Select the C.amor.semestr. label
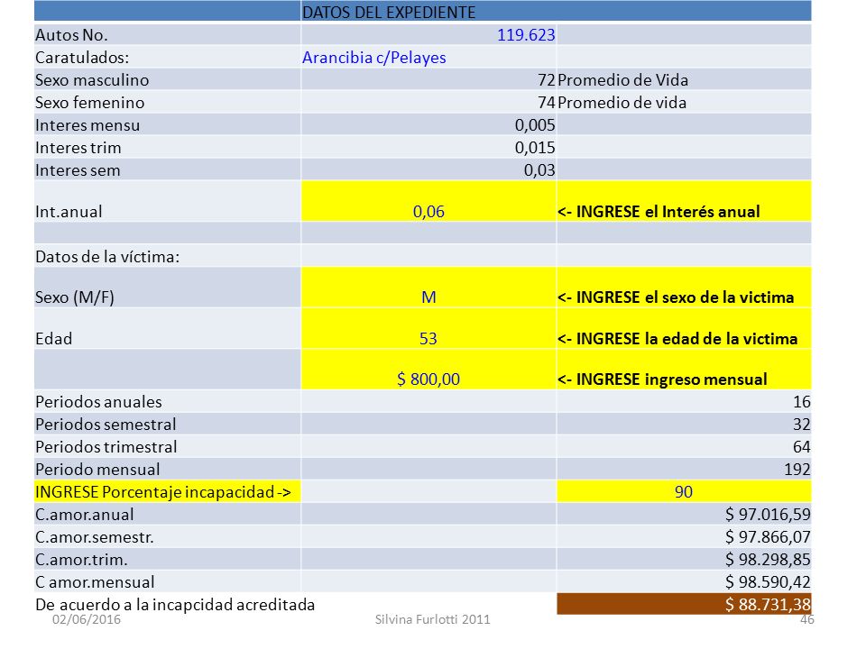 pyautogui.click(x=95, y=537)
